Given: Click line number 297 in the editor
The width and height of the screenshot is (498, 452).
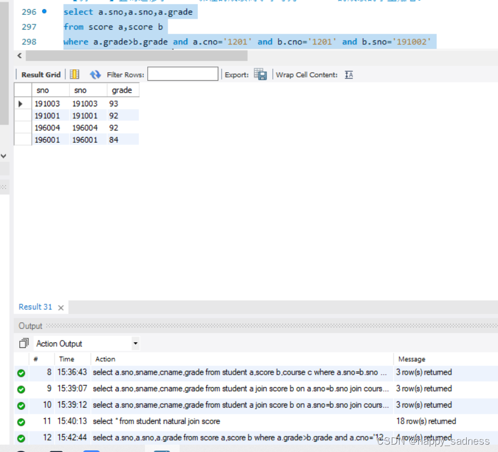Looking at the screenshot, I should (x=29, y=27).
